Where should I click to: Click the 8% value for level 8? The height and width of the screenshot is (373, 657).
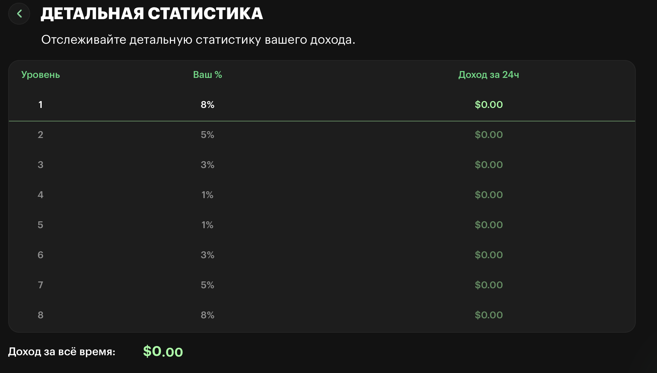click(x=207, y=315)
